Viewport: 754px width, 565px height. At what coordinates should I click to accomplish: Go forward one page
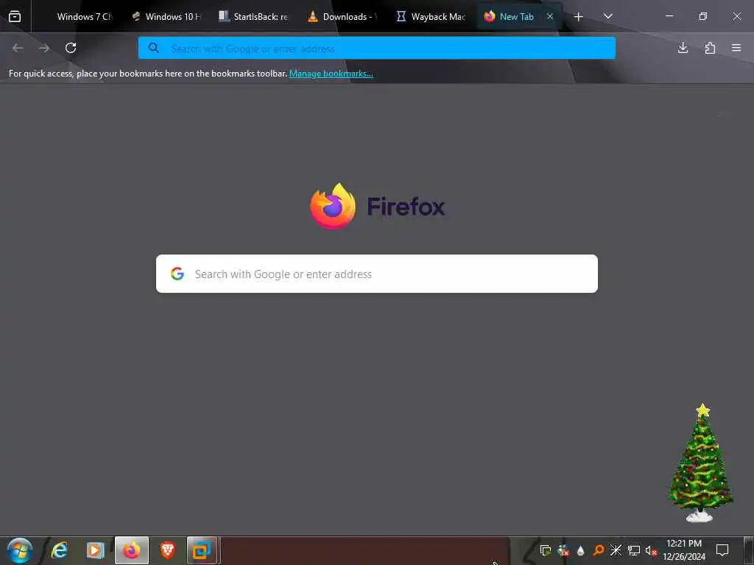point(44,48)
